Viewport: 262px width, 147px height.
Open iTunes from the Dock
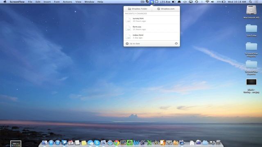[58, 143]
